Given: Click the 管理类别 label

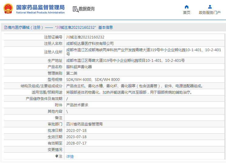Looking at the screenshot, I should (55, 73).
